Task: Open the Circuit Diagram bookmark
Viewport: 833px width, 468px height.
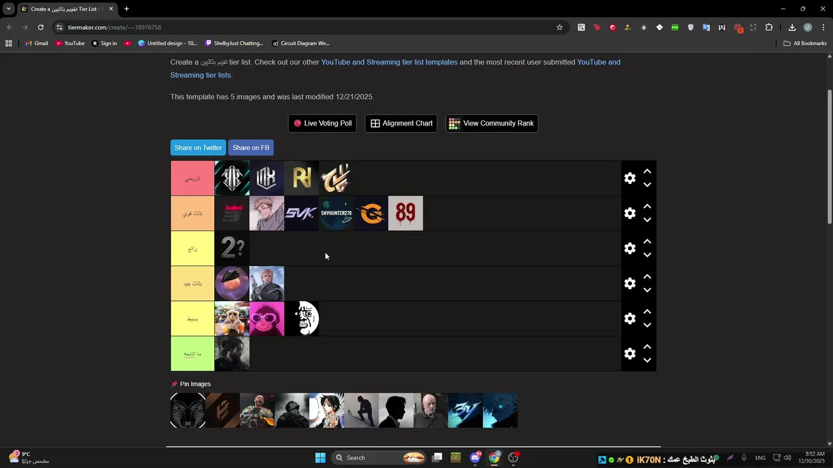Action: pos(301,44)
